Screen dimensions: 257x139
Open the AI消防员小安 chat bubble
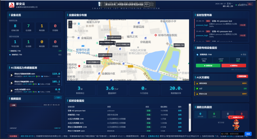point(236,117)
